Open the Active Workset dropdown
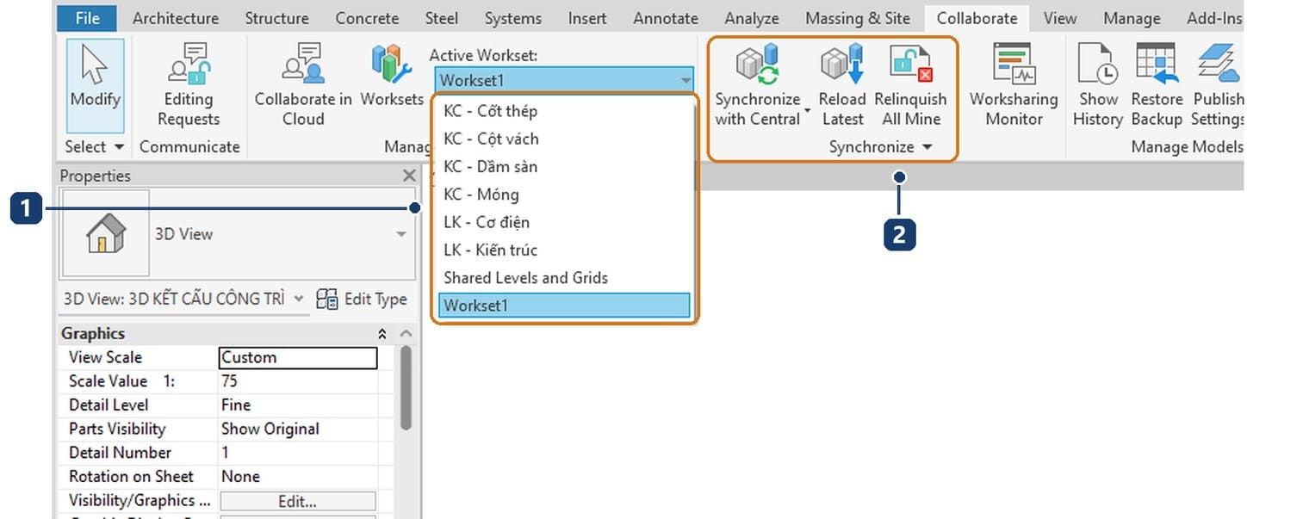Image resolution: width=1309 pixels, height=519 pixels. click(x=566, y=80)
